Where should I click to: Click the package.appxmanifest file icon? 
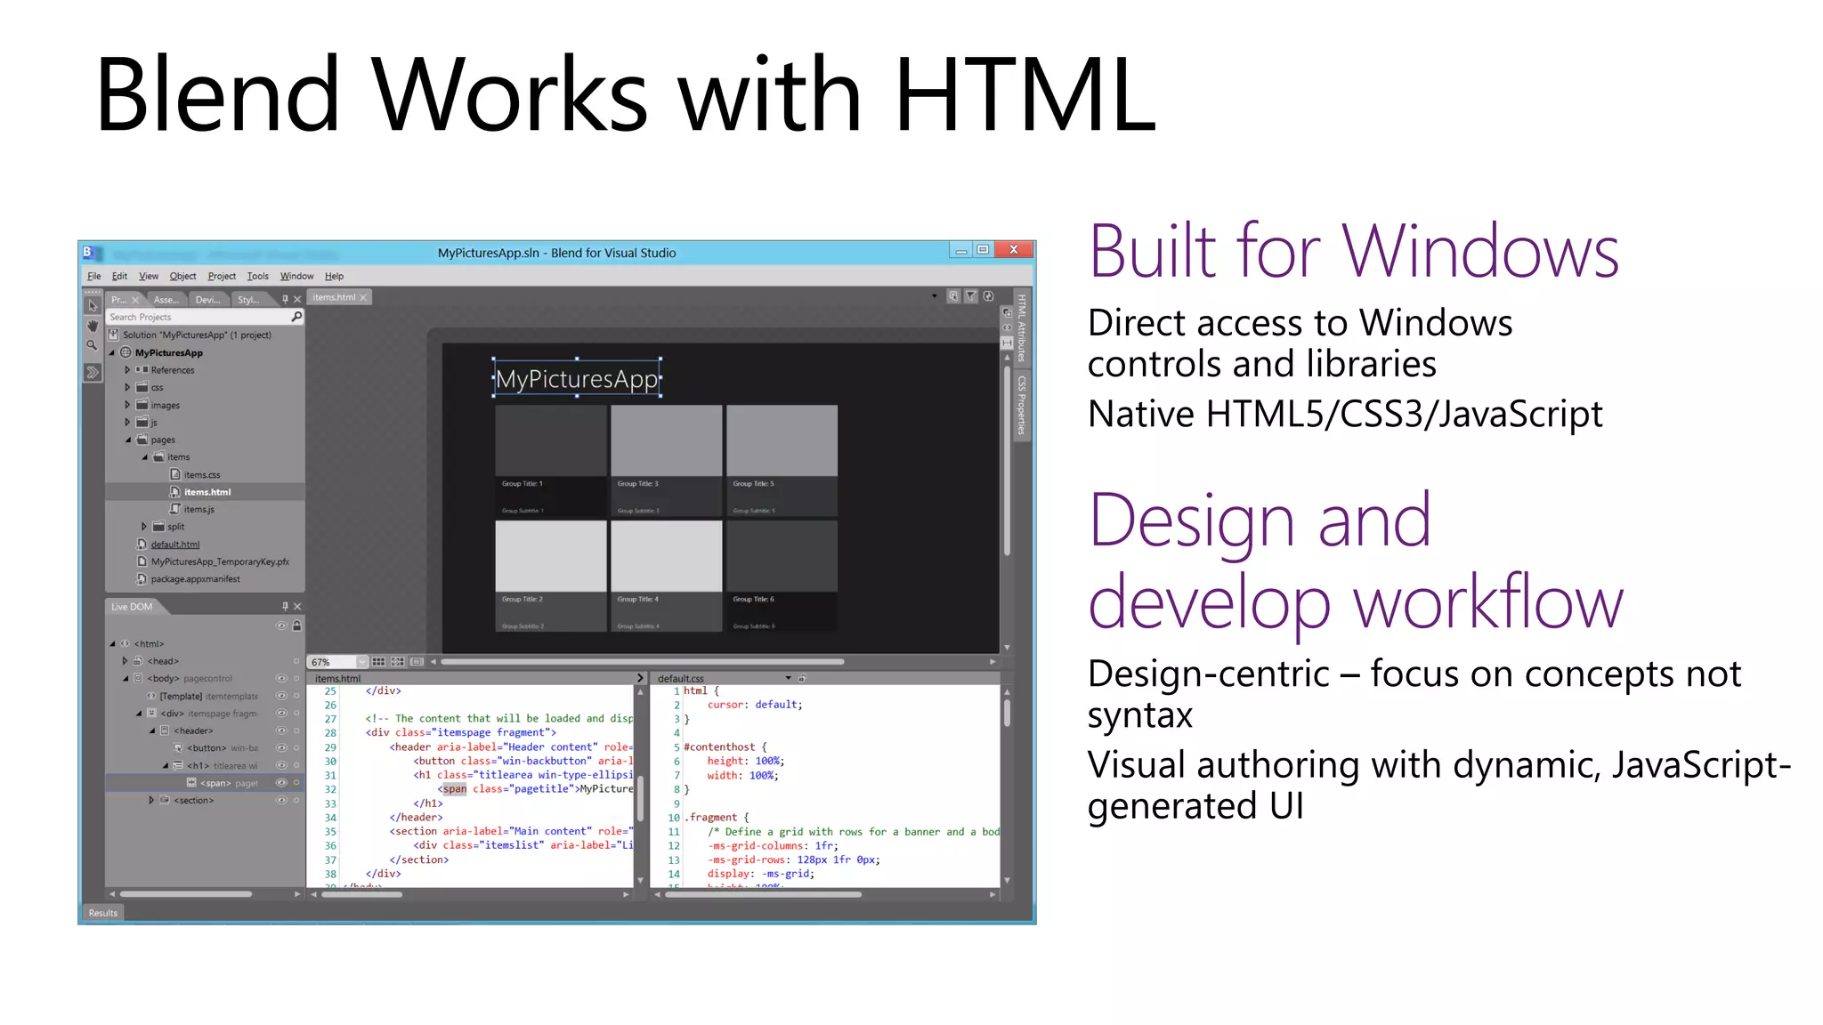pos(142,578)
